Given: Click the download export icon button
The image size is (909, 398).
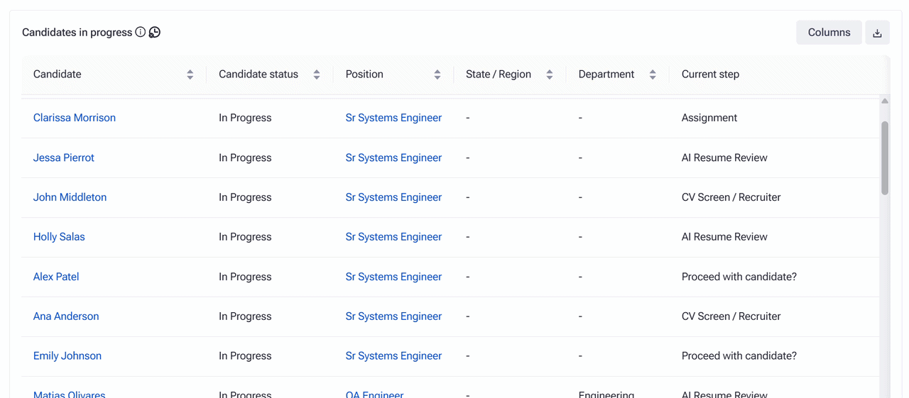Looking at the screenshot, I should click(877, 33).
